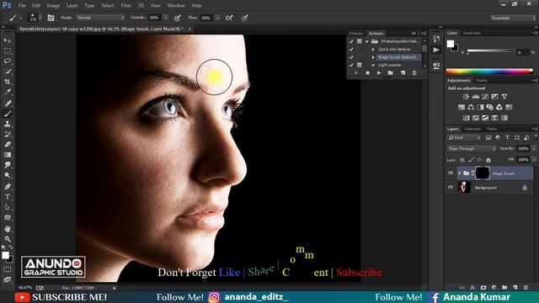Open the brush Mode dropdown
539x303 pixels.
[x=100, y=18]
